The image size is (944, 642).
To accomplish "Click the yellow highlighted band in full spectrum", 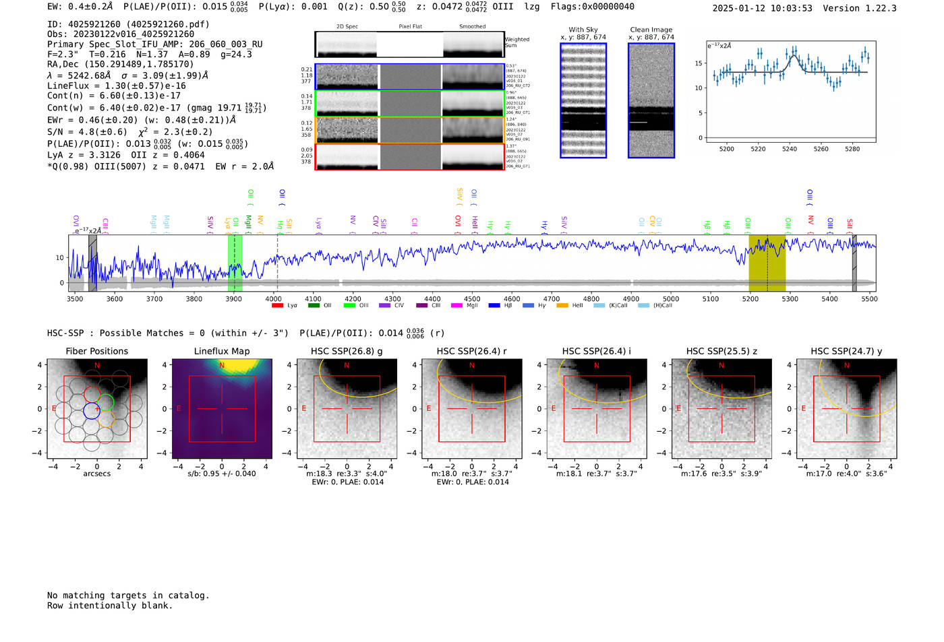I will pos(767,263).
